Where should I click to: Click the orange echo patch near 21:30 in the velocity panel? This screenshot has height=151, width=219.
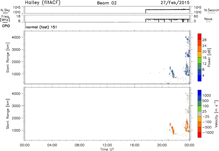pos(173,130)
